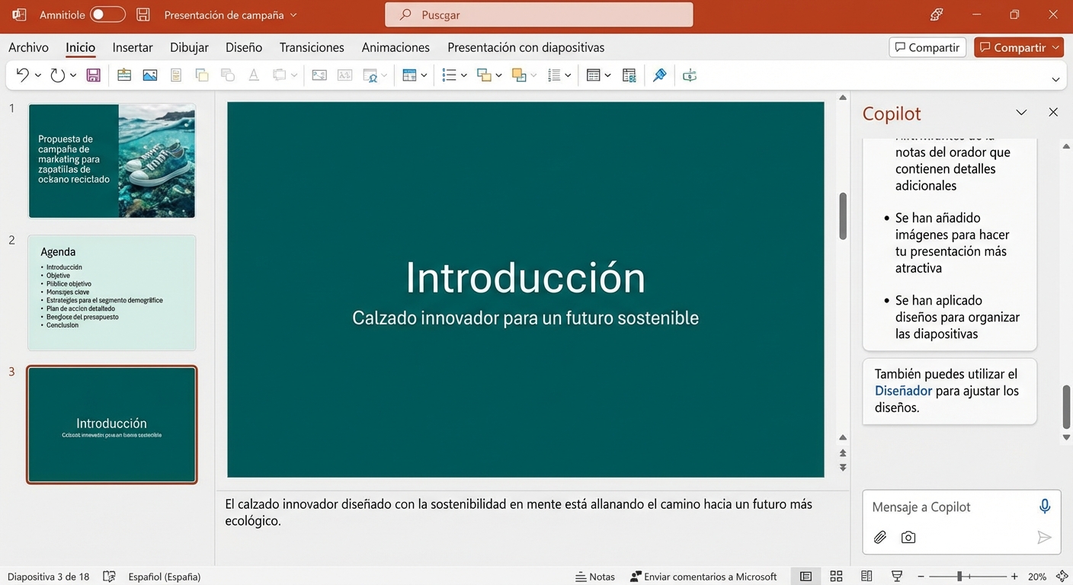
Task: Switch to Slide Sorter view in status bar
Action: [836, 576]
